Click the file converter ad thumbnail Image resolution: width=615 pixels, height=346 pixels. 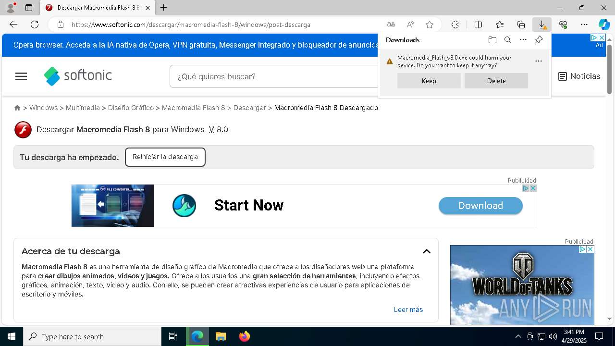[112, 206]
